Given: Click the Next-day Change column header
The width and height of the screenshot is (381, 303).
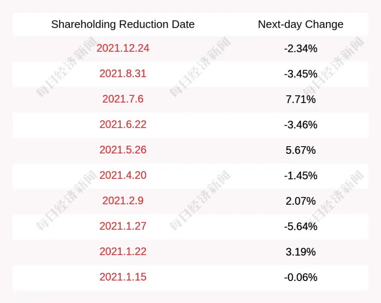Looking at the screenshot, I should point(300,24).
